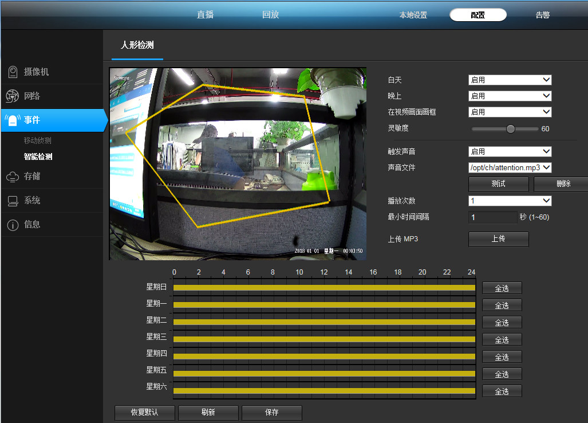Click the camera icon in sidebar
Viewport: 588px width, 423px height.
(13, 72)
